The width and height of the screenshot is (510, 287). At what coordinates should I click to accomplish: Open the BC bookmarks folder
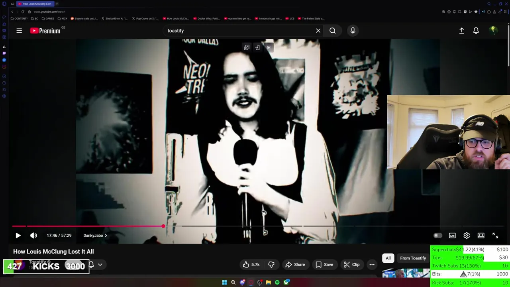pyautogui.click(x=35, y=18)
